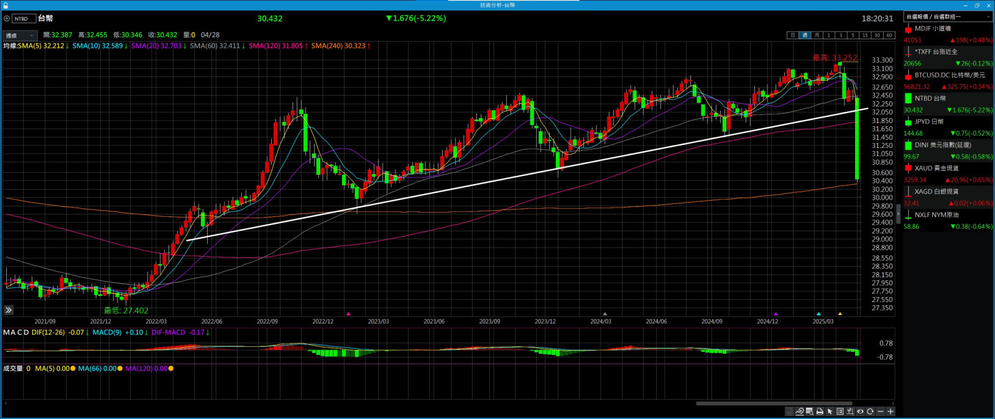Select DINI 美元指數 in the watchlist

pyautogui.click(x=948, y=150)
